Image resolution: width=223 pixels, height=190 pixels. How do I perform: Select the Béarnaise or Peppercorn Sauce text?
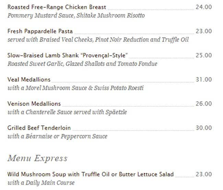pos(57,136)
